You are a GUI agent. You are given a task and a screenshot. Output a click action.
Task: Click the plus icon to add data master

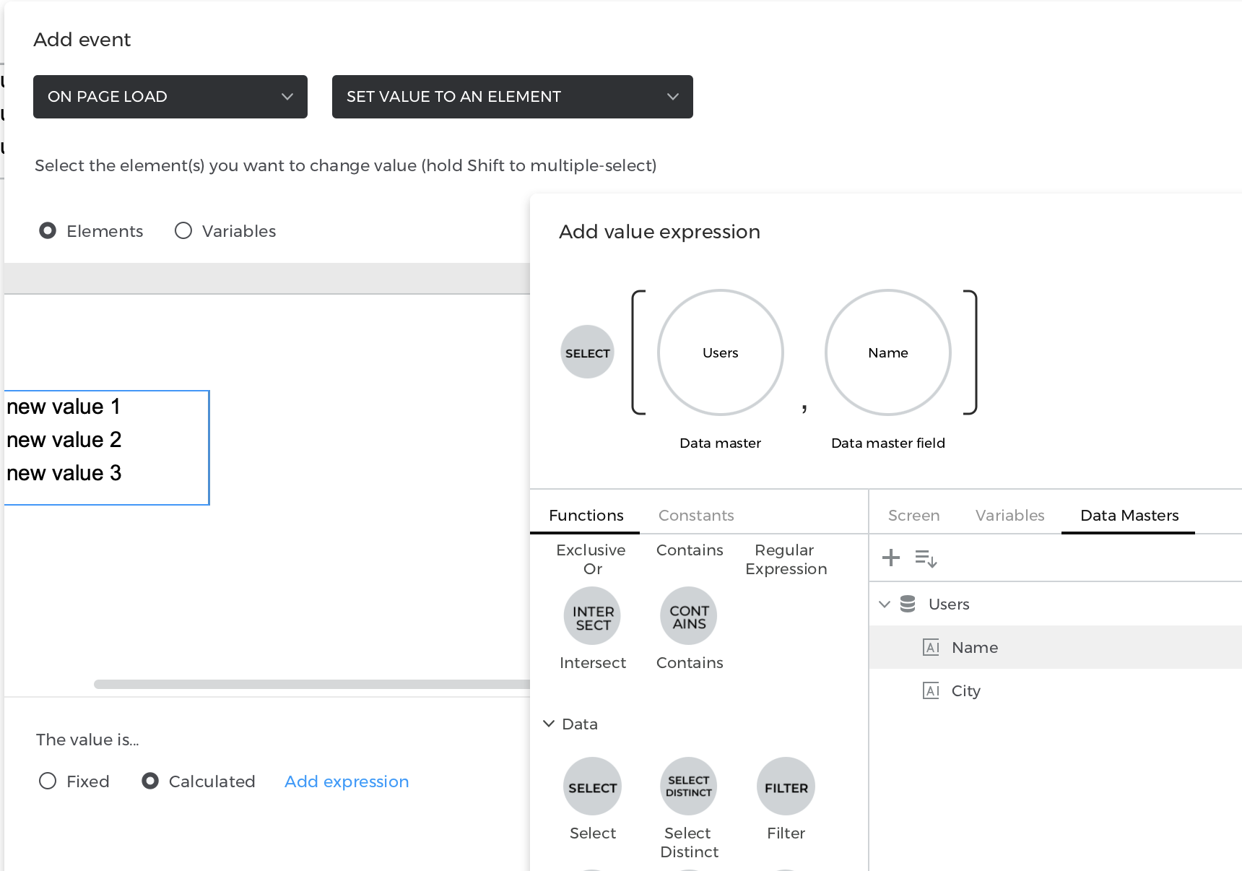(891, 558)
